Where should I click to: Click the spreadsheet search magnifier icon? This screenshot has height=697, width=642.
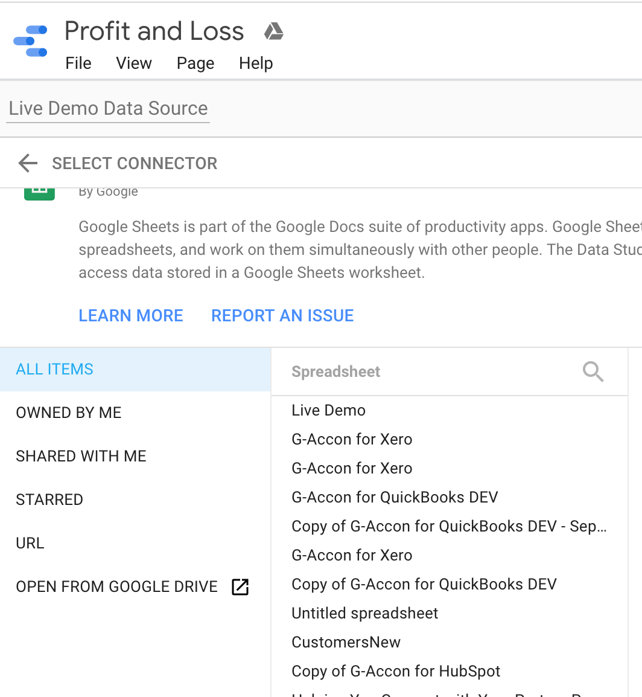click(x=593, y=371)
